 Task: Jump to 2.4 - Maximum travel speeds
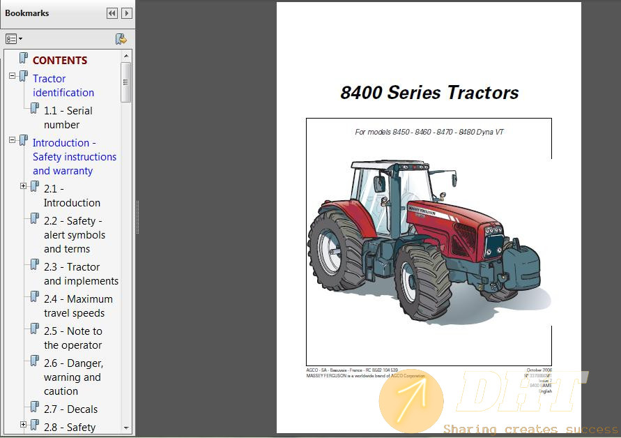tap(79, 306)
